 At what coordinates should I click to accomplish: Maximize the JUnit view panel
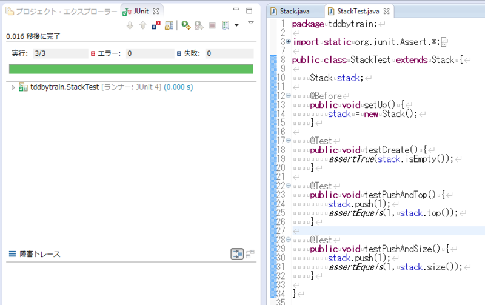tap(249, 11)
